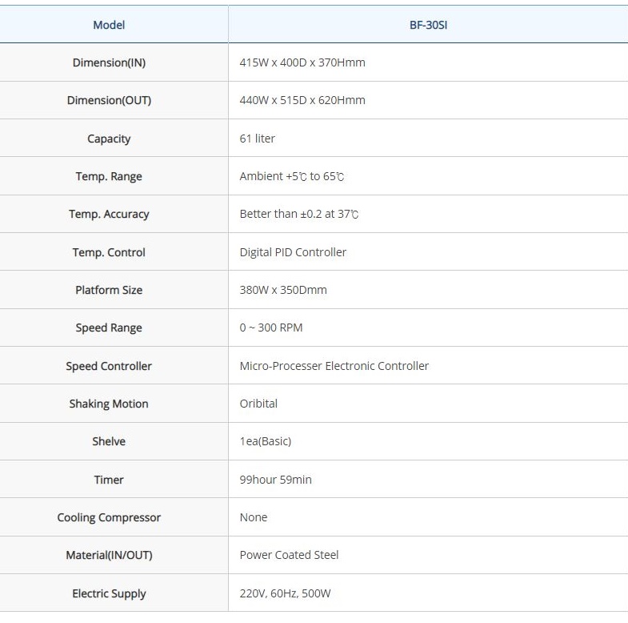Click the Power Coated Steel value
The image size is (628, 623).
click(x=290, y=555)
